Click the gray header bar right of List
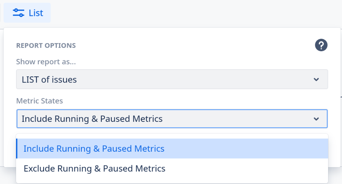Screen dimensions: 342x184 pyautogui.click(x=196, y=13)
